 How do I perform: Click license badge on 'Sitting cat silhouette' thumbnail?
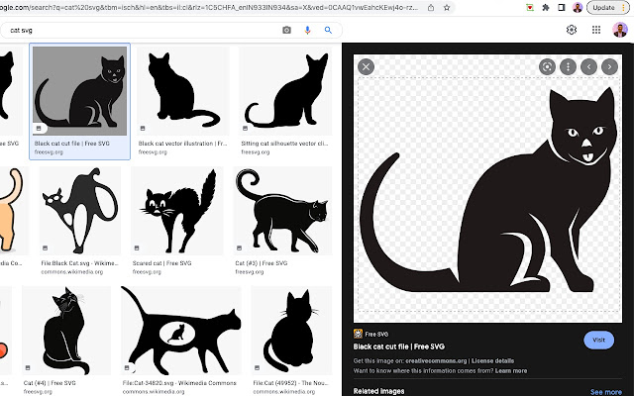245,128
